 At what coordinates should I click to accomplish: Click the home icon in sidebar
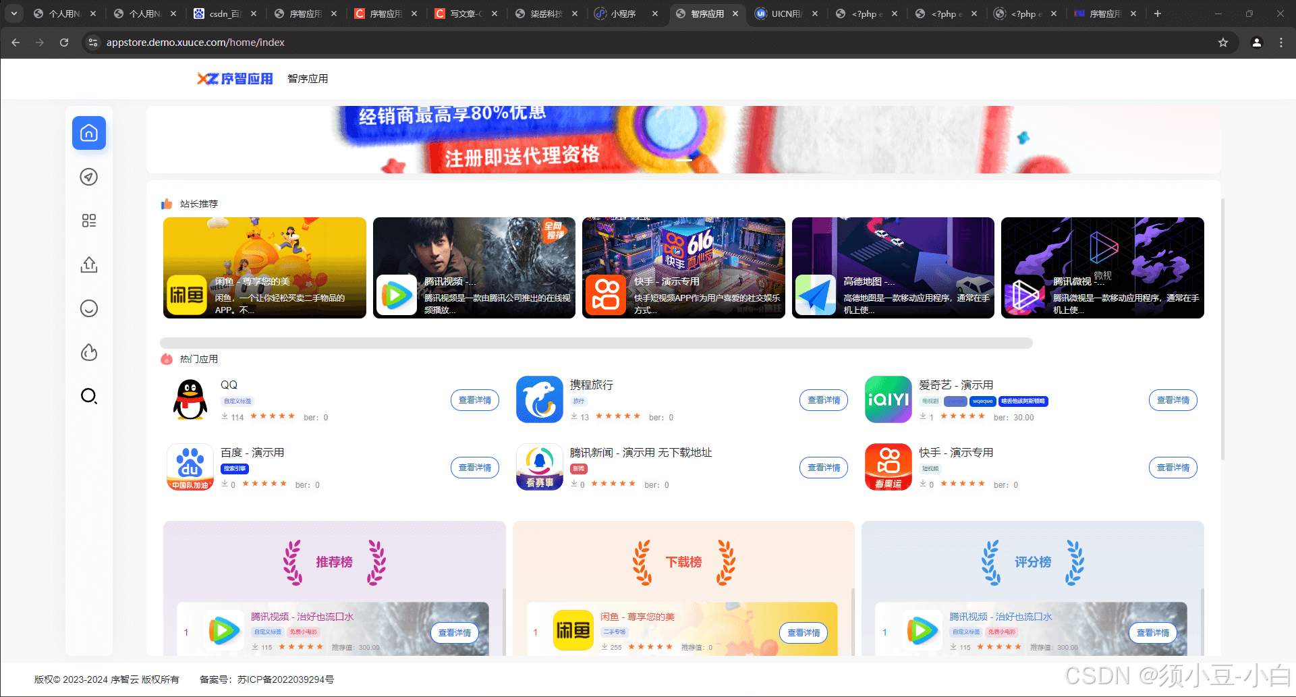click(89, 133)
